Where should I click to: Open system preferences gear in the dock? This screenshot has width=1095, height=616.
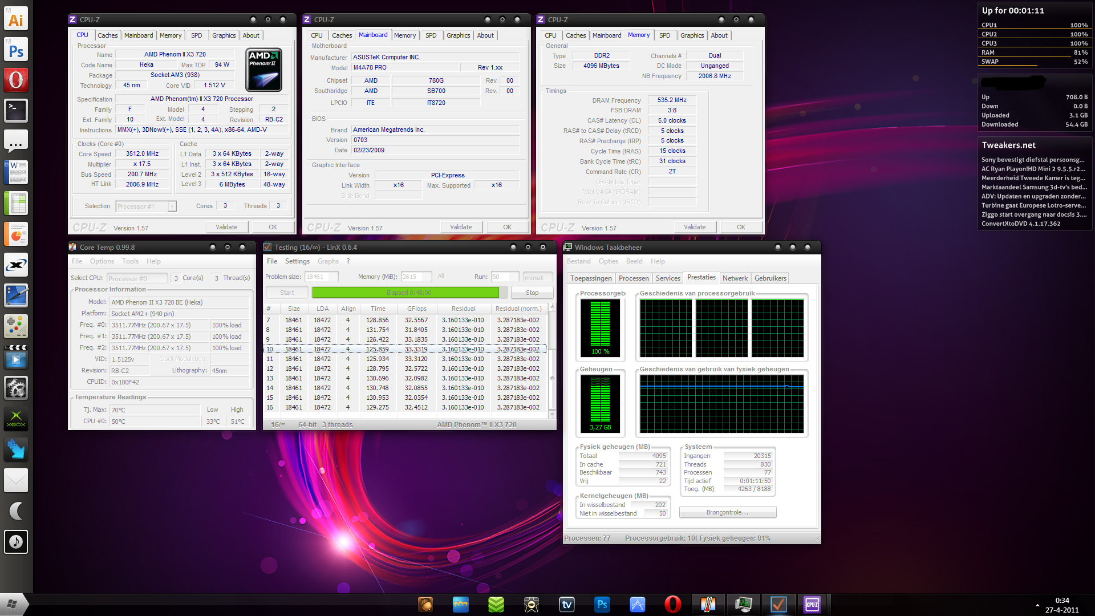(x=16, y=388)
